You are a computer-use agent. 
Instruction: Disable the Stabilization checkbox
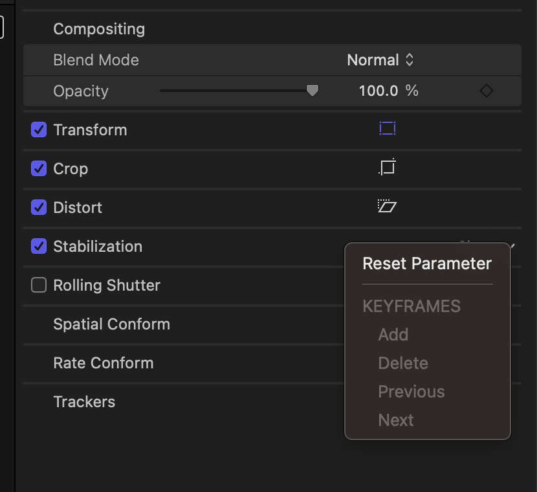pos(39,247)
